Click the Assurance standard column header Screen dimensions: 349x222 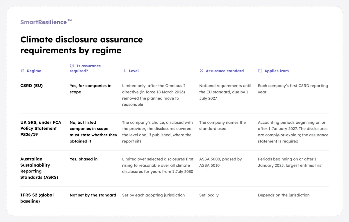point(225,71)
